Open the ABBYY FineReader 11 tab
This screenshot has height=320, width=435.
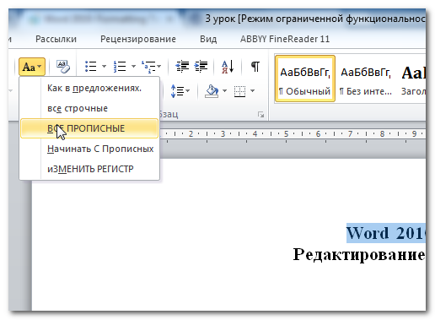coord(285,39)
